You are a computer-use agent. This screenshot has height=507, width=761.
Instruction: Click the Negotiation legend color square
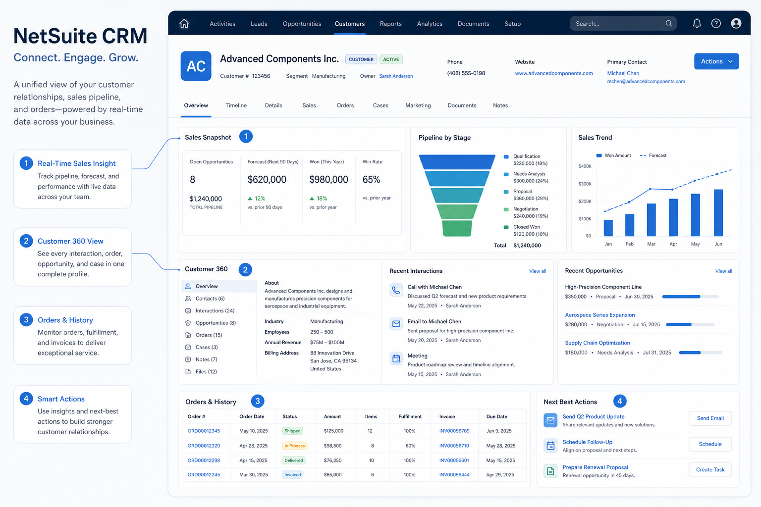point(506,209)
